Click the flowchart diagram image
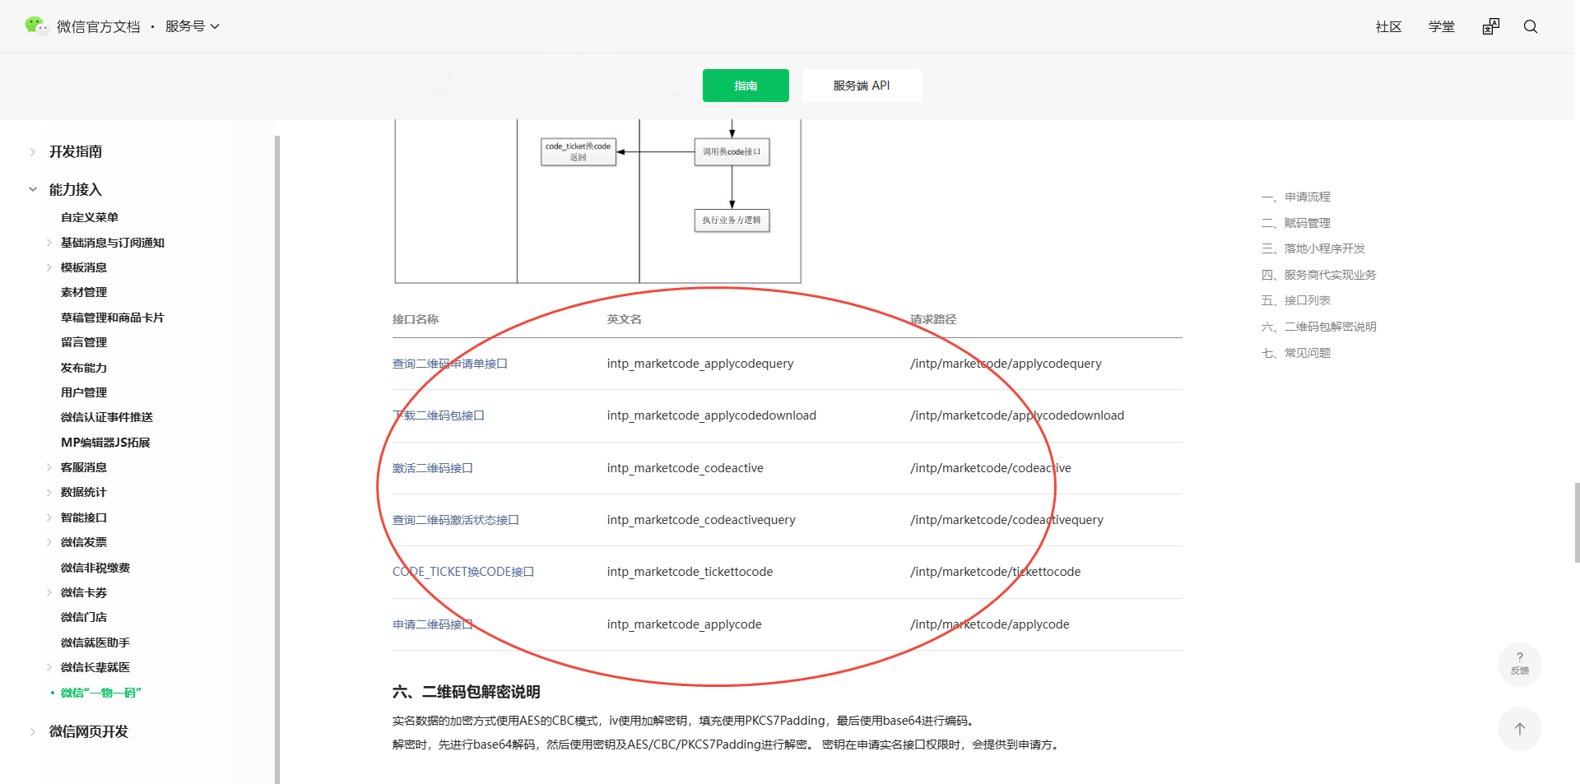The width and height of the screenshot is (1580, 784). point(598,202)
